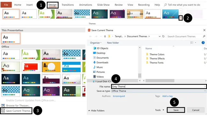Open the File tab
The width and height of the screenshot is (207, 116).
point(6,5)
